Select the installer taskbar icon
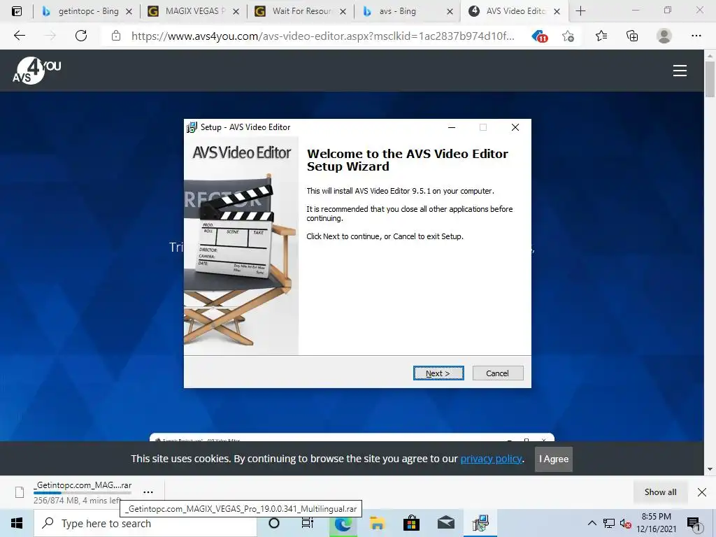 [480, 523]
